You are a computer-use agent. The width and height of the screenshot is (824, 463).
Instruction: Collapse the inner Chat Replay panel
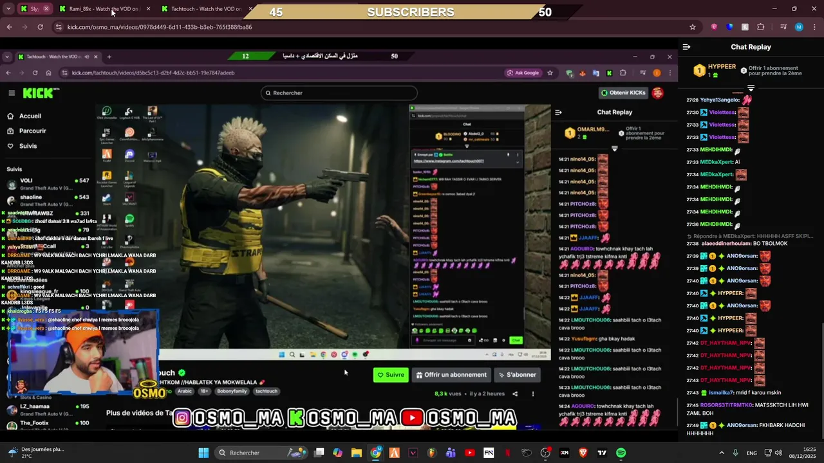tap(558, 113)
